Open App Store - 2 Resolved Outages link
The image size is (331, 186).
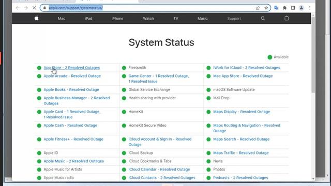click(x=71, y=68)
